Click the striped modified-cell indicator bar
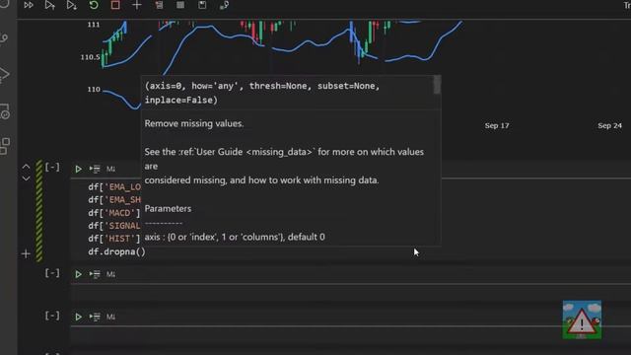 point(39,211)
